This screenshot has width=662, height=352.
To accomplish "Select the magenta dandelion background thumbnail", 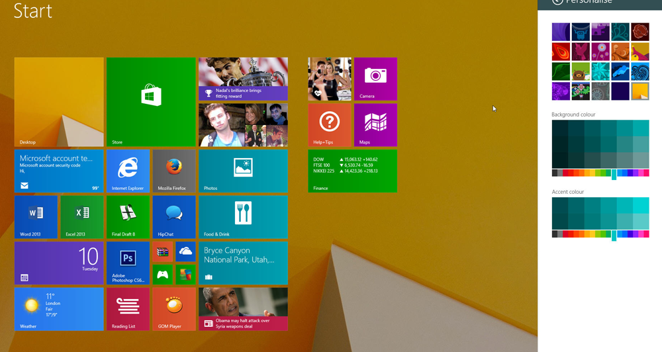I will click(x=600, y=52).
